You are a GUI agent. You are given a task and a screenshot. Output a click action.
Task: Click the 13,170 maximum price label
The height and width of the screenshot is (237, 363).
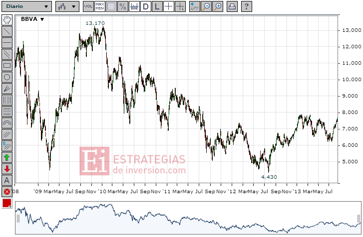point(95,23)
